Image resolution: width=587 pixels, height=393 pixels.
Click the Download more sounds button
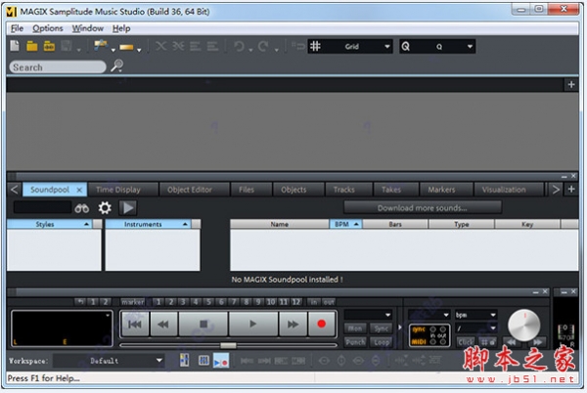423,207
